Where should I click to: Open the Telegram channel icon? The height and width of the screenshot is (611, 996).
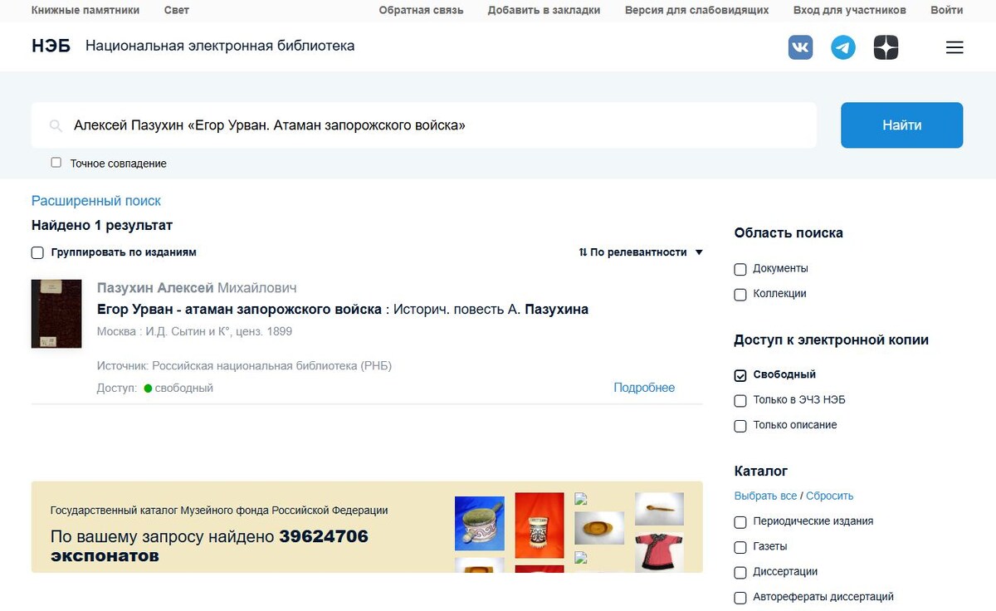pyautogui.click(x=843, y=47)
